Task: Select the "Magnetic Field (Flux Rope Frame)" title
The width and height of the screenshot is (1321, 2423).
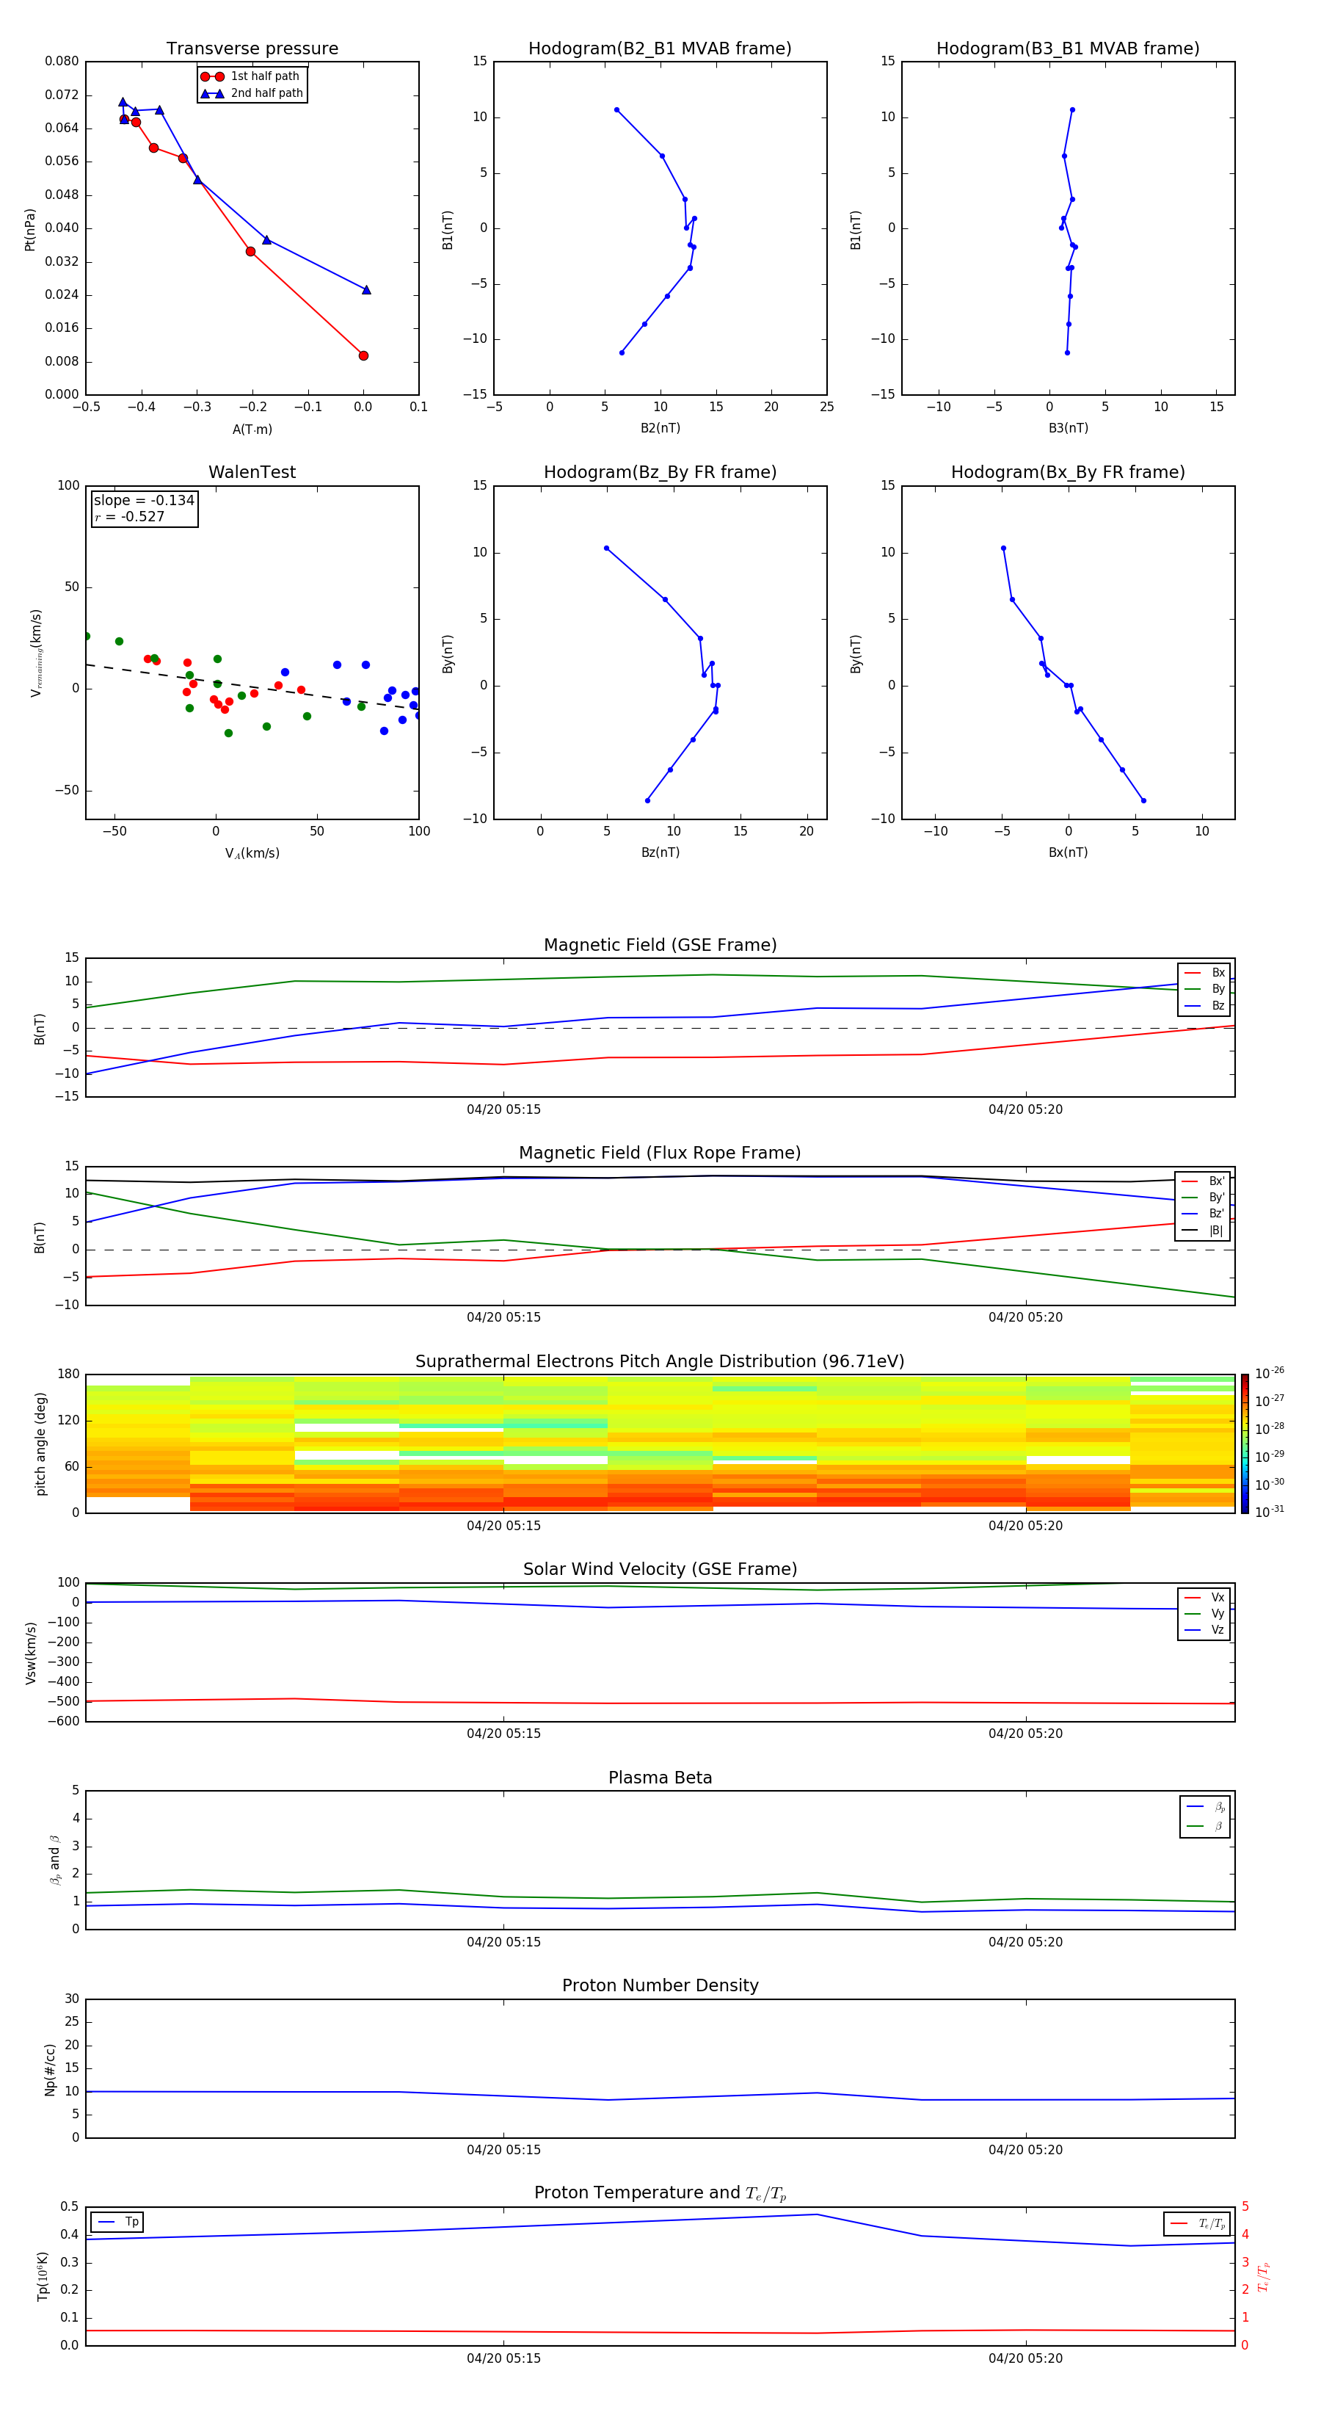Action: coord(660,1153)
